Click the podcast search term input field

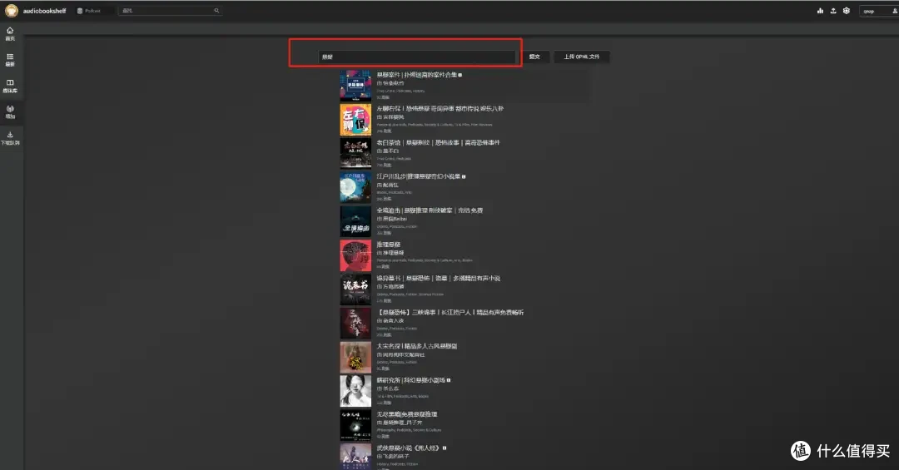tap(417, 57)
